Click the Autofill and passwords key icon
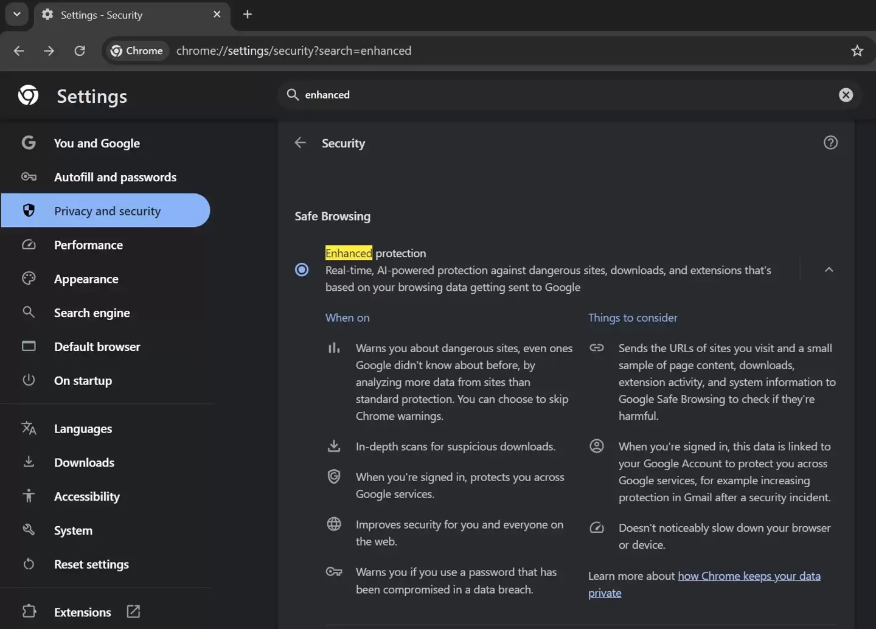Image resolution: width=876 pixels, height=629 pixels. pos(29,176)
